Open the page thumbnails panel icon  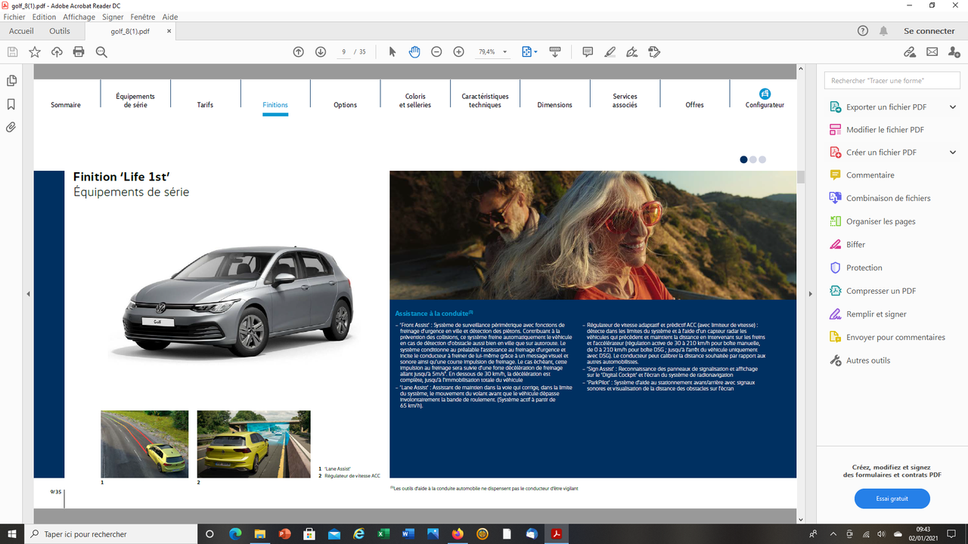pos(11,81)
